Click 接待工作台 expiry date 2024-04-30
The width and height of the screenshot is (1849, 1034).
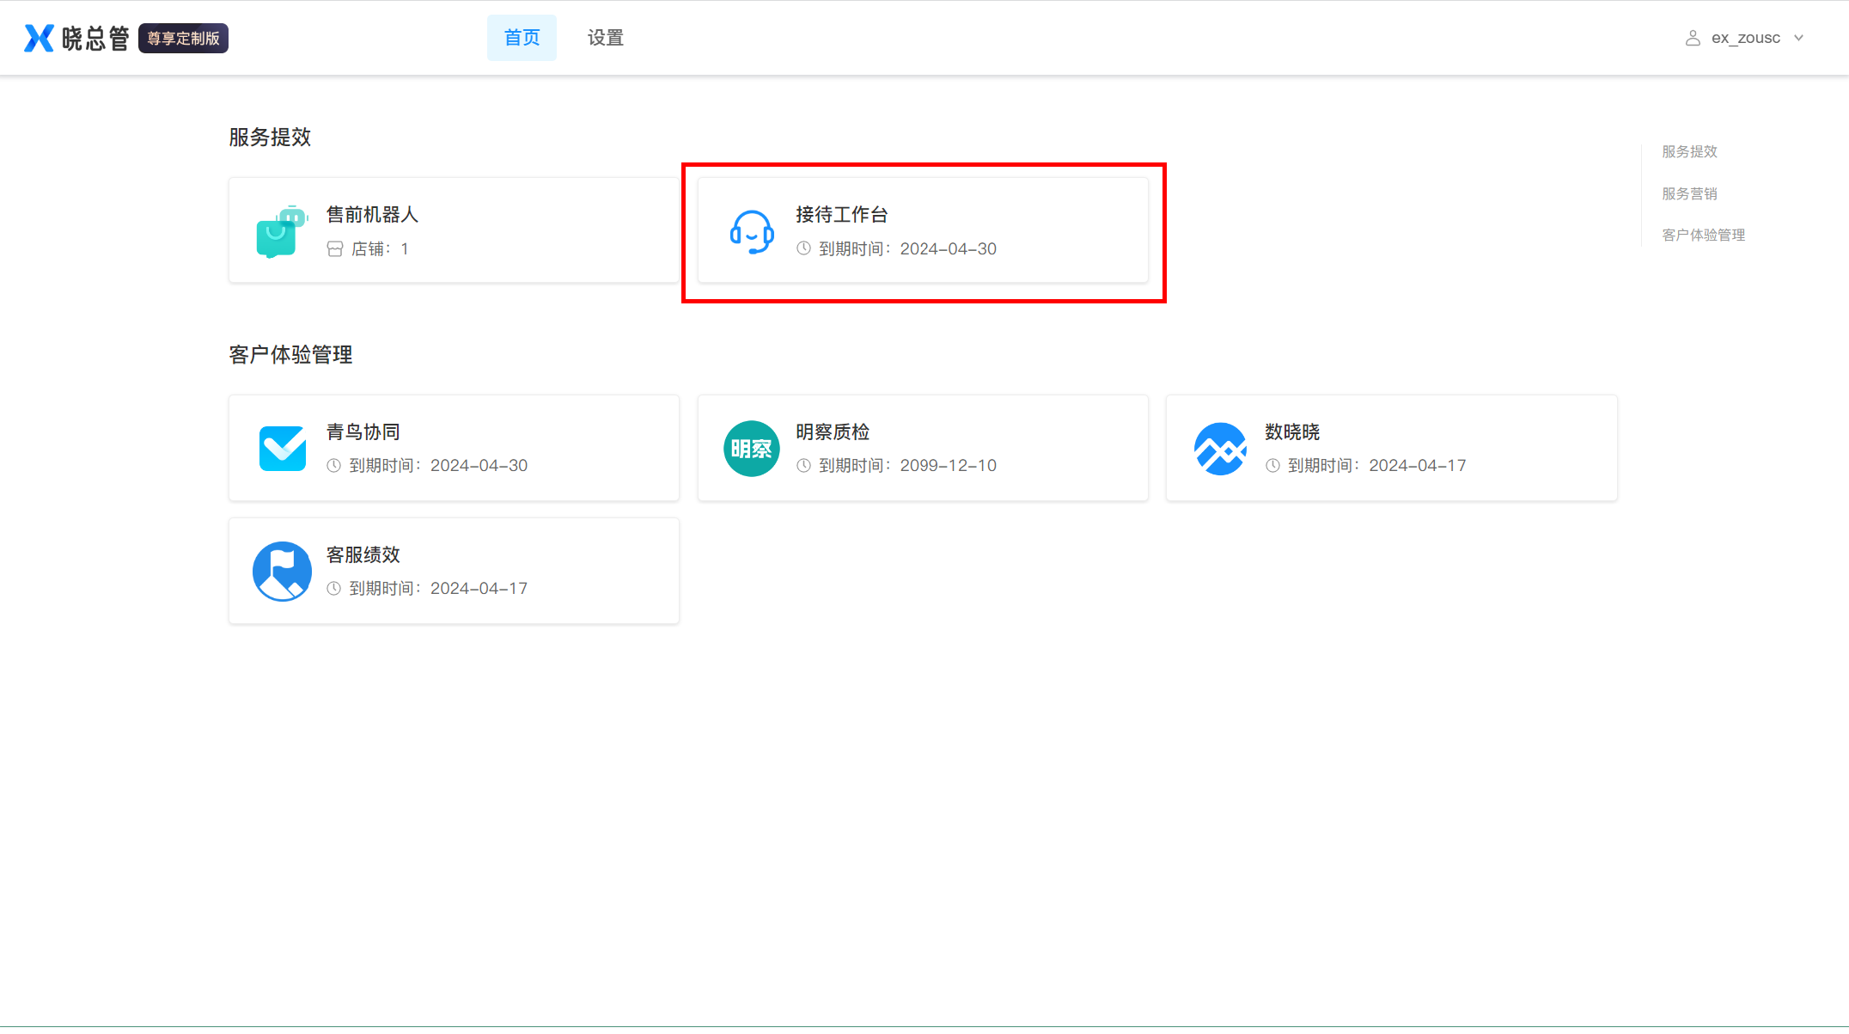[x=949, y=249]
